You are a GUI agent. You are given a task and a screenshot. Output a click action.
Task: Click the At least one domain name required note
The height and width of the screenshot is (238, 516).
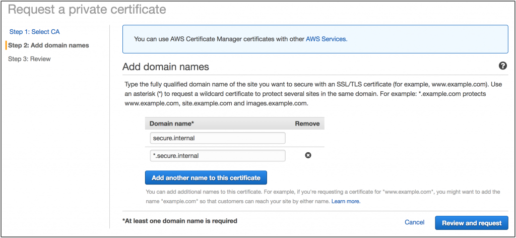[x=180, y=221]
